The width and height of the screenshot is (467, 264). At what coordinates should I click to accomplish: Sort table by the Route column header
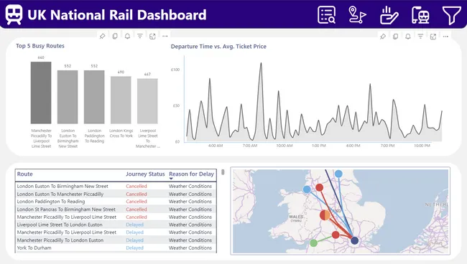tap(24, 174)
